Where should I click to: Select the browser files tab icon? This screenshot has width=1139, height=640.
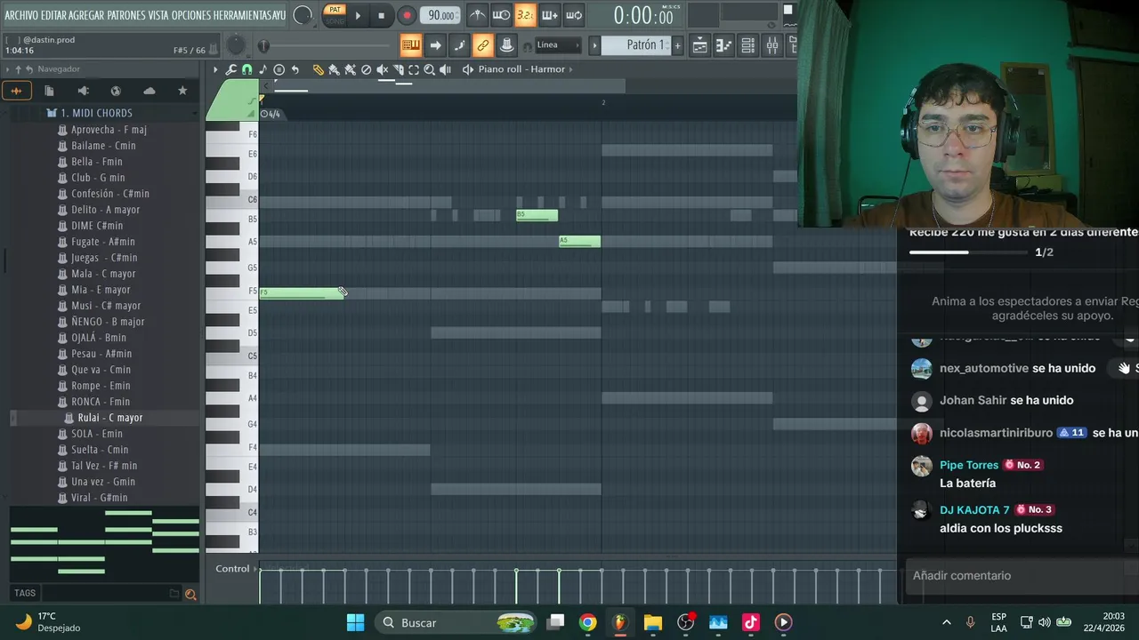49,91
